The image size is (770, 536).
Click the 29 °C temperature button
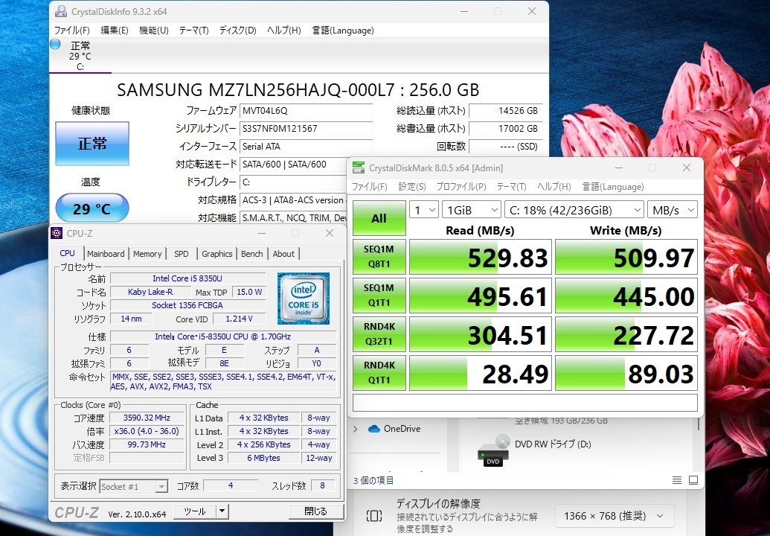click(x=92, y=208)
